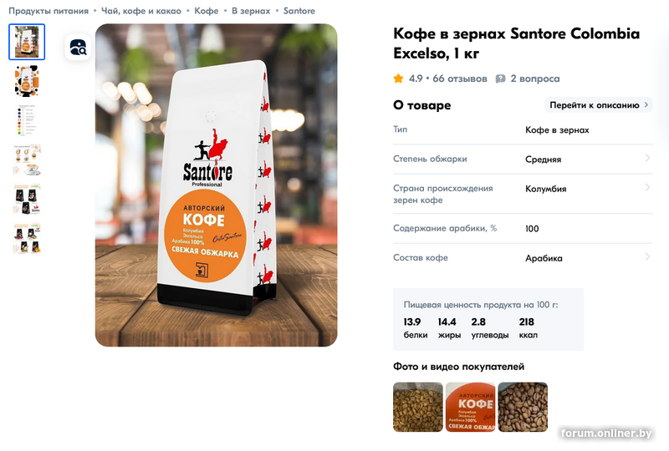Click the main coffee package image

(217, 185)
